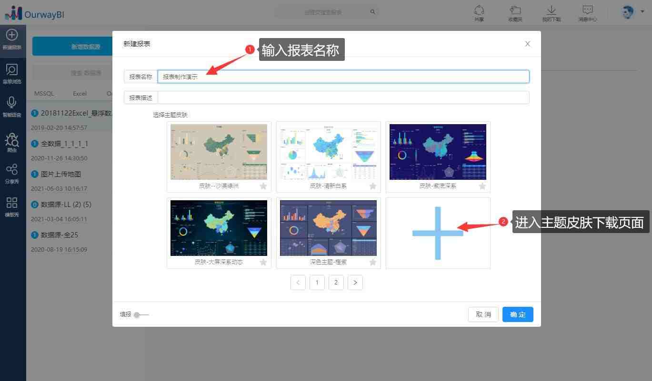Screen dimensions: 652x381
Task: Open the 收藏夹 favorites icon in header
Action: [x=515, y=10]
